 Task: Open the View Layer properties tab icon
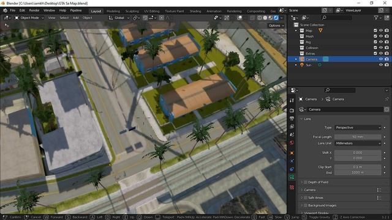click(292, 127)
